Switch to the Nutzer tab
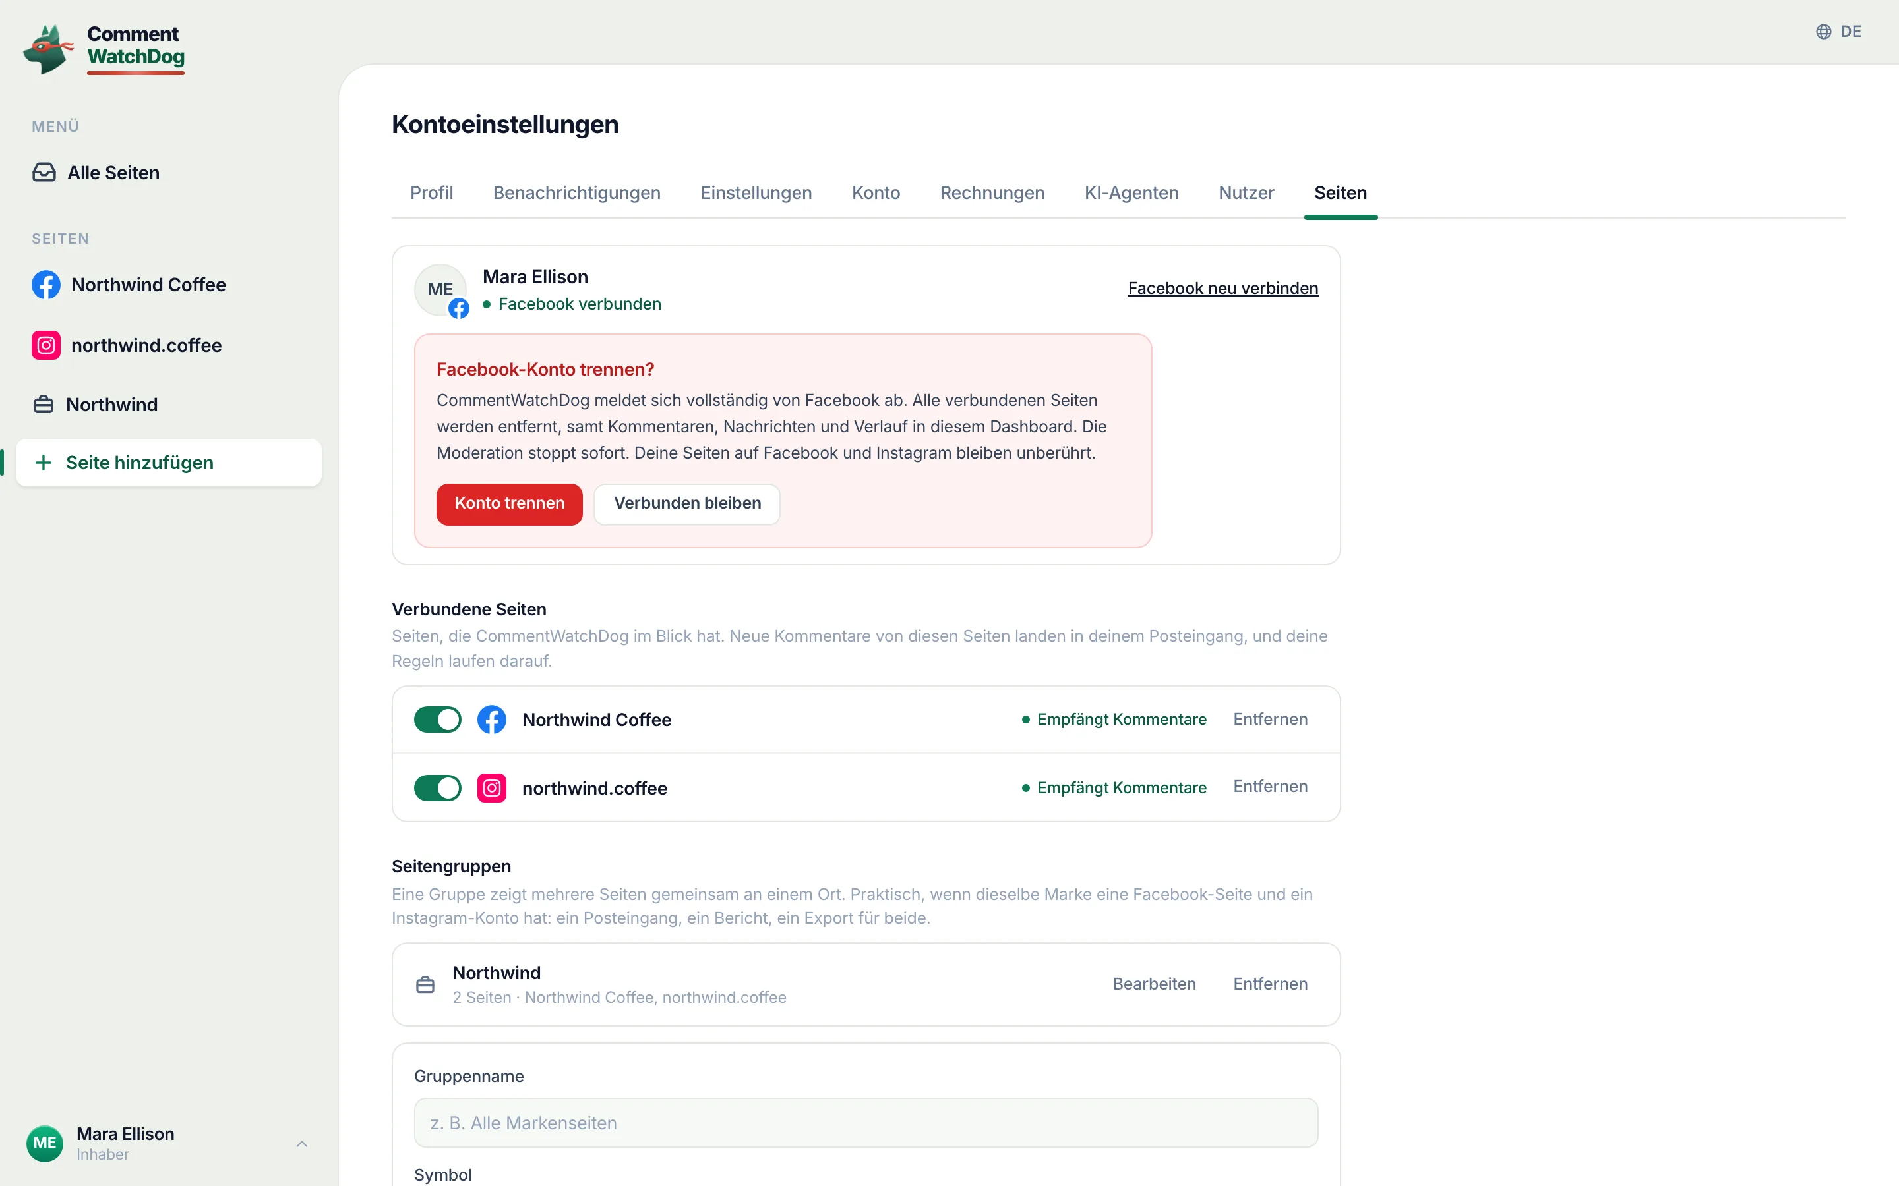This screenshot has height=1186, width=1899. [1246, 193]
